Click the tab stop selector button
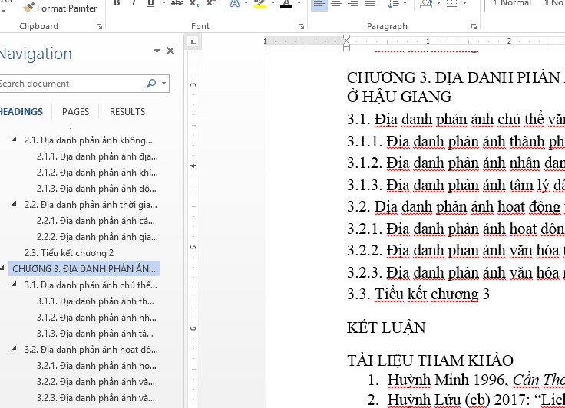Viewport: 565px width, 408px height. pos(193,42)
